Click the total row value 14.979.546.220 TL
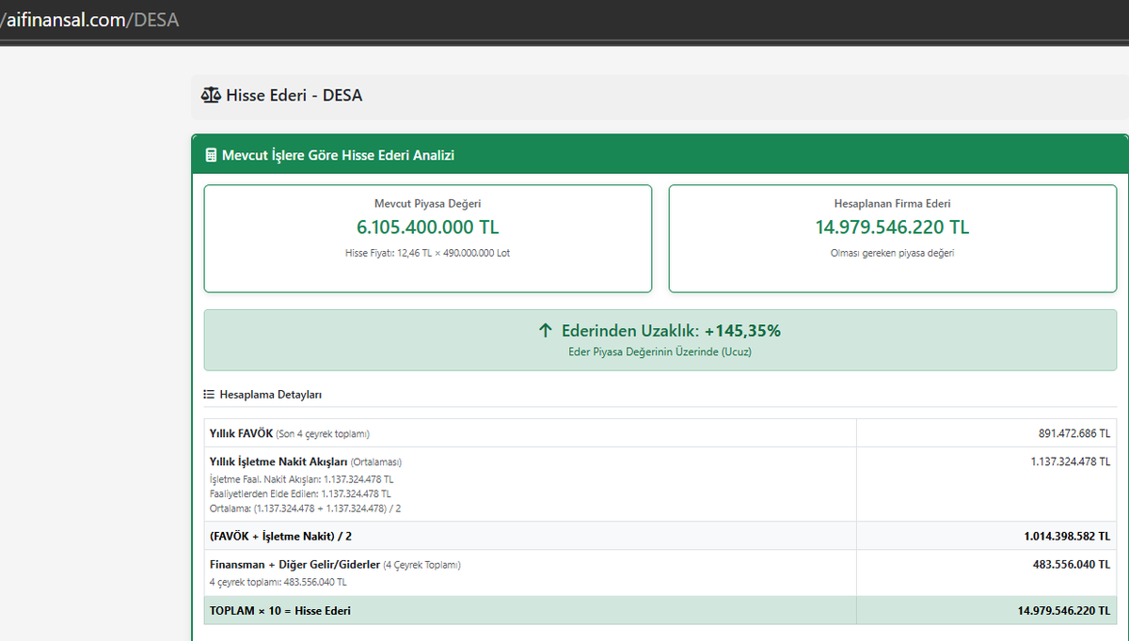1129x641 pixels. 1064,611
